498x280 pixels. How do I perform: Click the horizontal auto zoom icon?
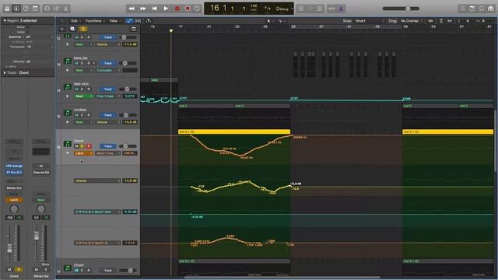coord(450,21)
